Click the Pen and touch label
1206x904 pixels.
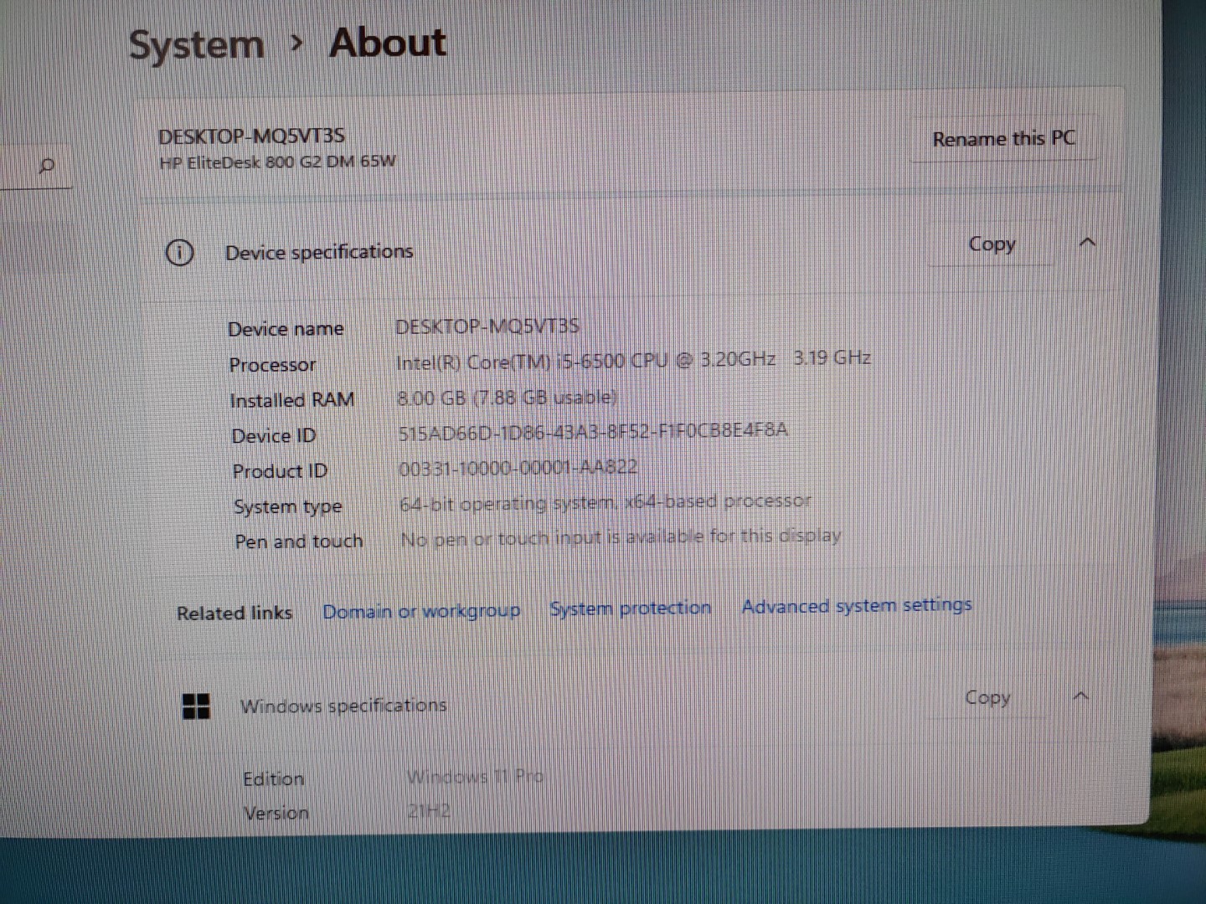click(x=299, y=542)
